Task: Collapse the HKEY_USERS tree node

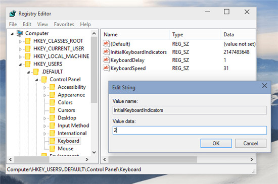Action: click(x=20, y=65)
